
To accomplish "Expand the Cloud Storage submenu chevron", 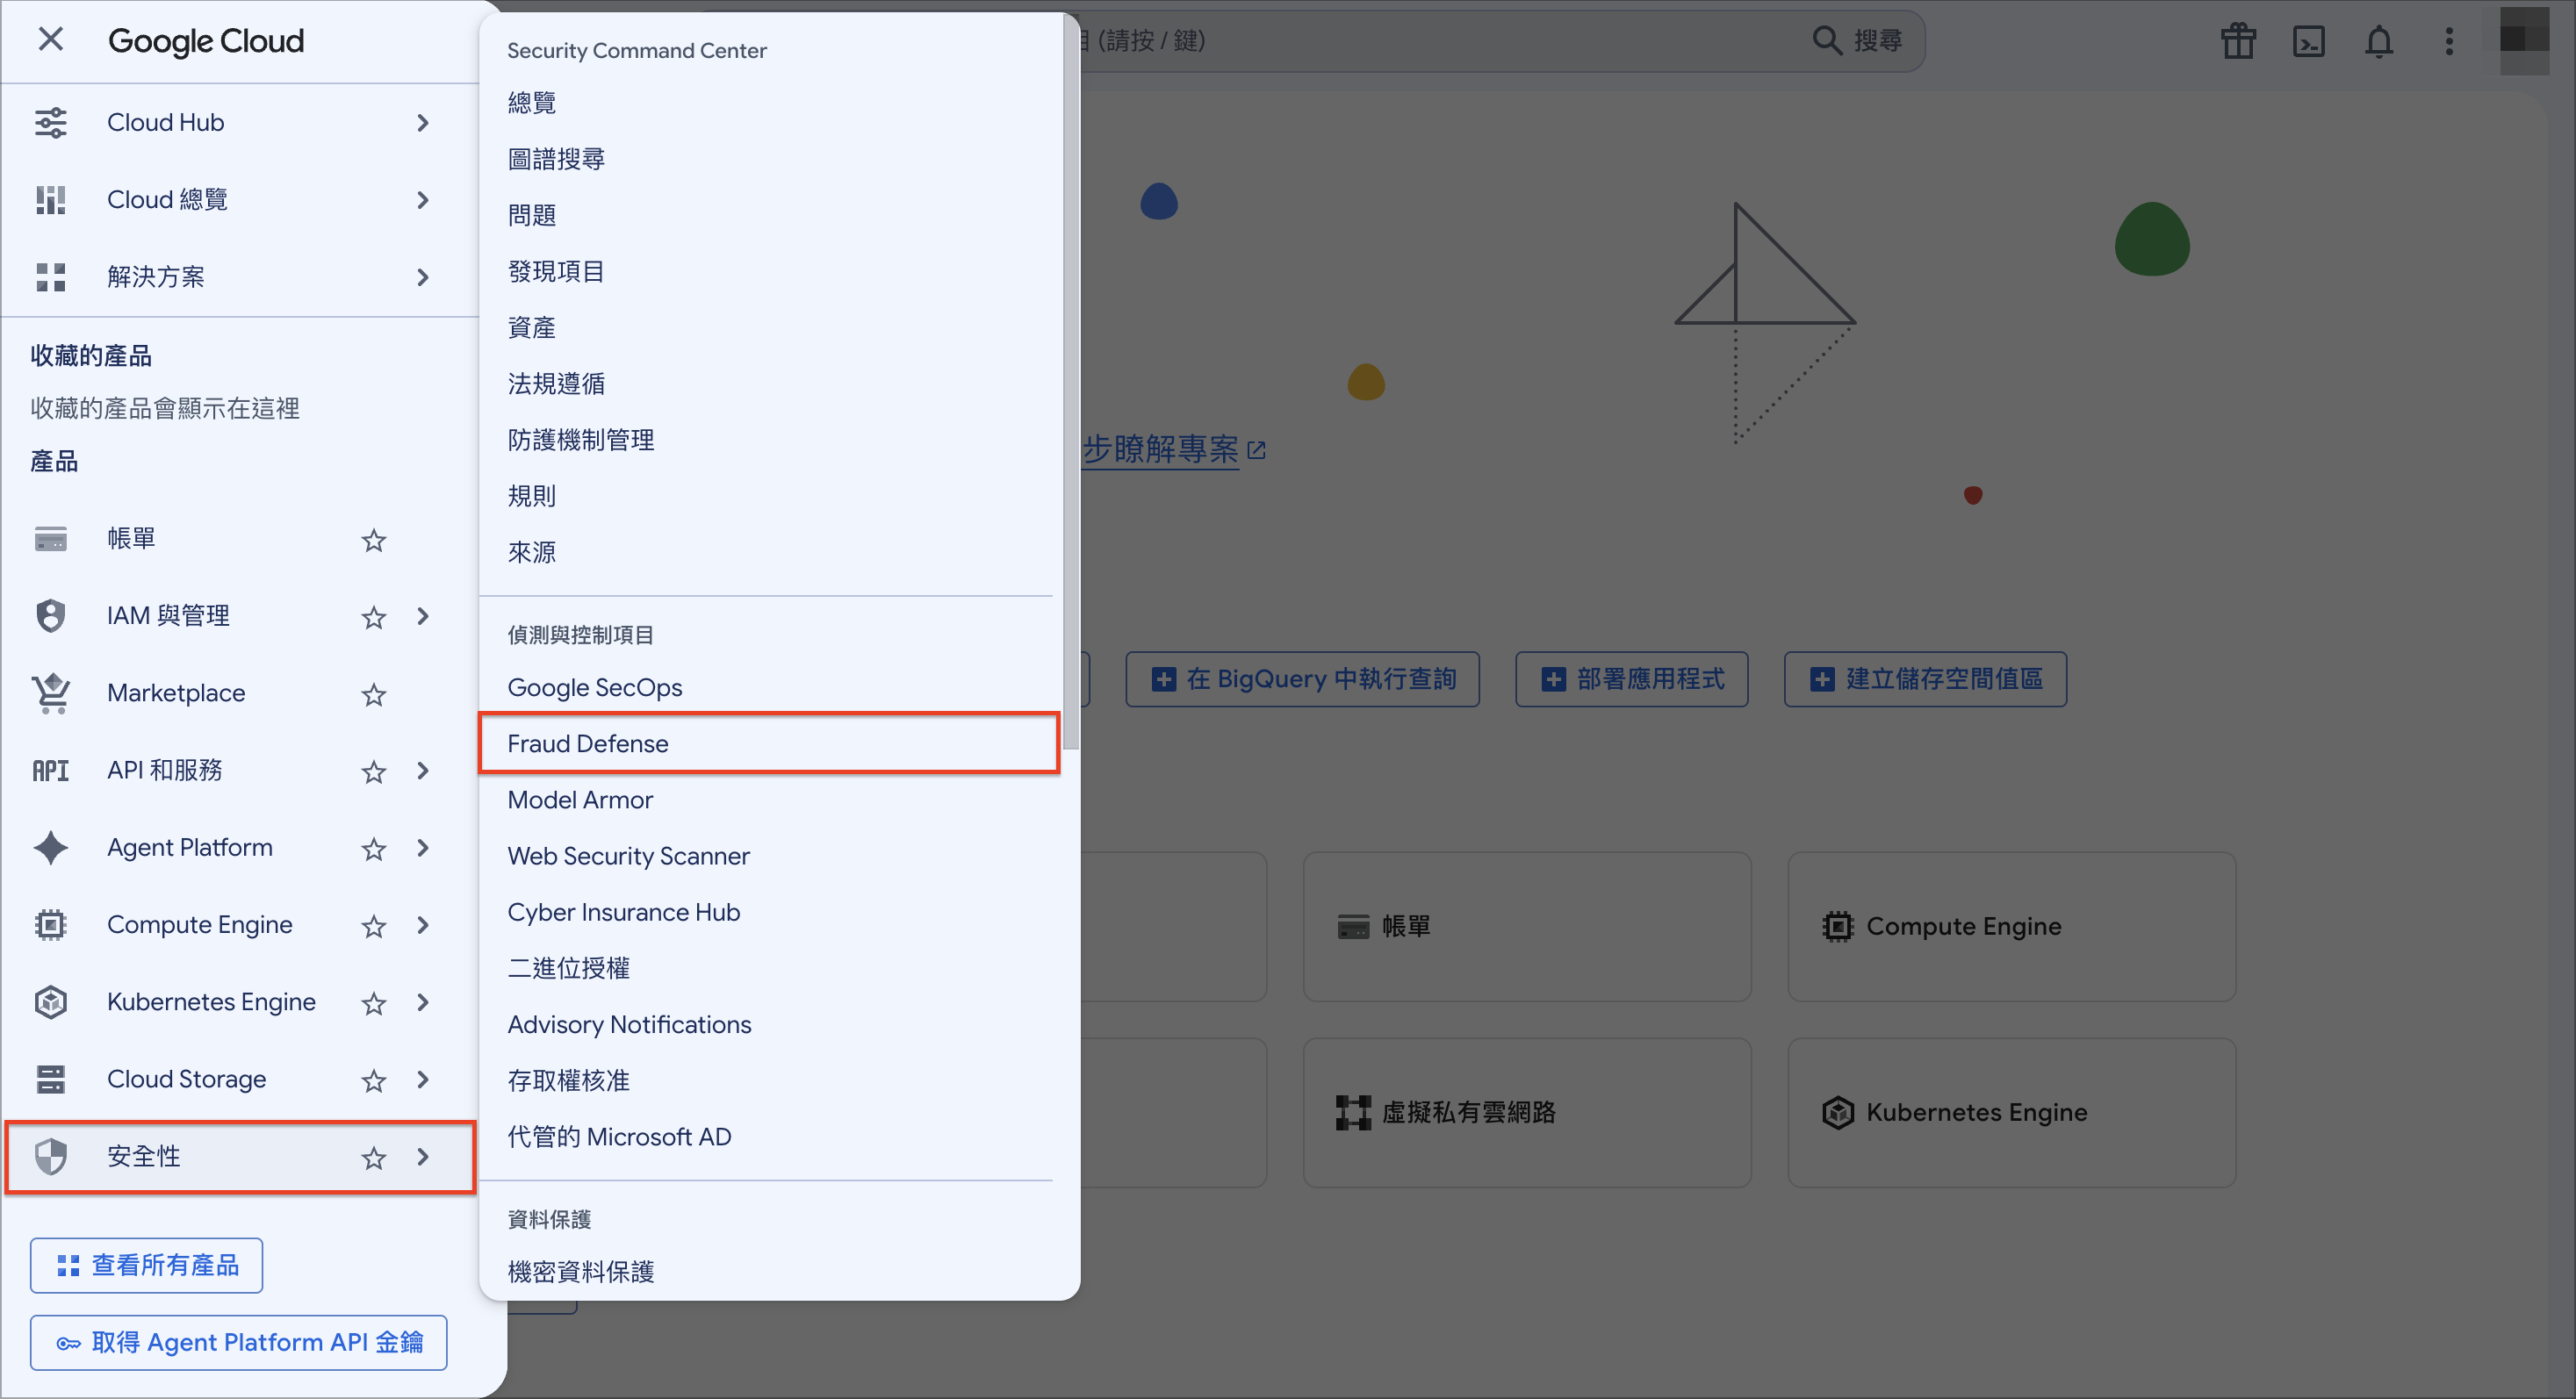I will 423,1080.
